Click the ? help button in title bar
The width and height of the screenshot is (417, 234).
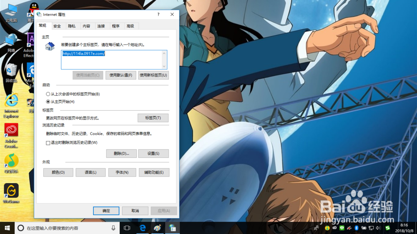tap(158, 14)
